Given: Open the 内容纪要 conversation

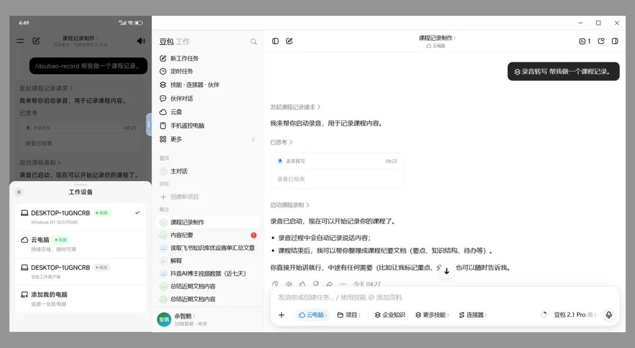Looking at the screenshot, I should pos(208,235).
